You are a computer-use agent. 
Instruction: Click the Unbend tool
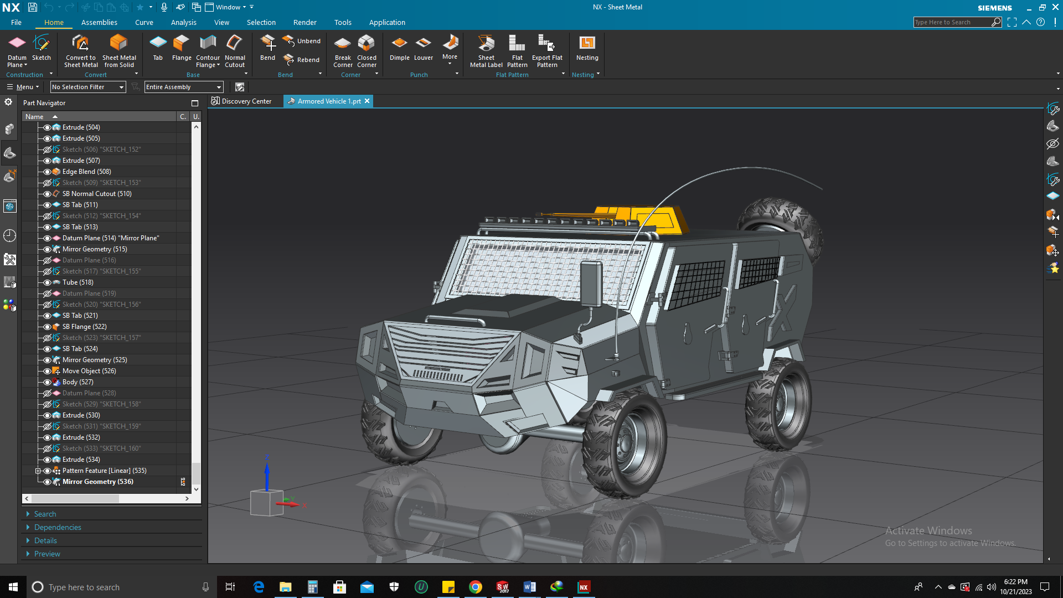coord(302,41)
